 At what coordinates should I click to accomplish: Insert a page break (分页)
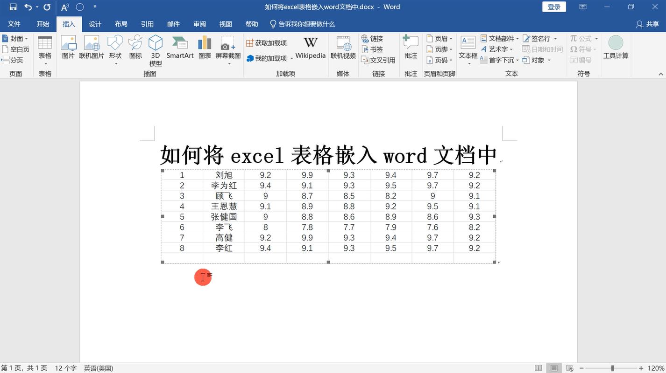tap(13, 60)
